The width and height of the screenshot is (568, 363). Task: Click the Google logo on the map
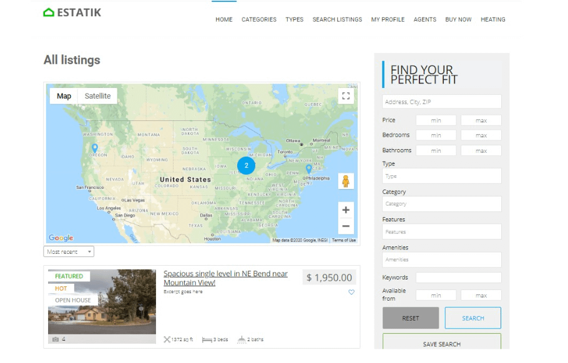61,238
